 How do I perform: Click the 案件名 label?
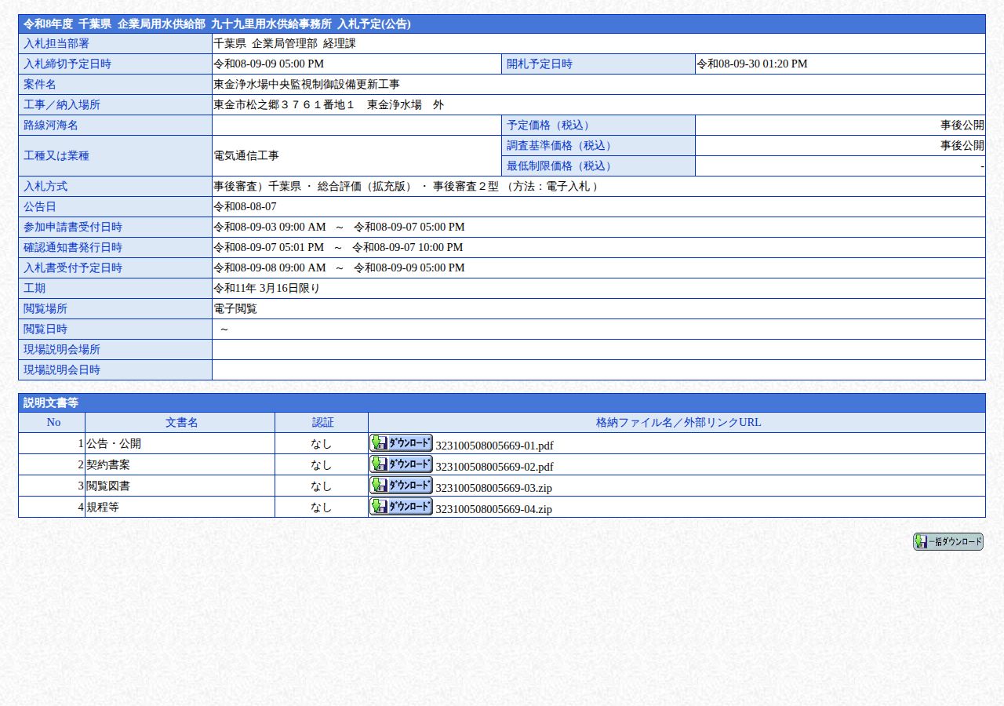tap(115, 85)
